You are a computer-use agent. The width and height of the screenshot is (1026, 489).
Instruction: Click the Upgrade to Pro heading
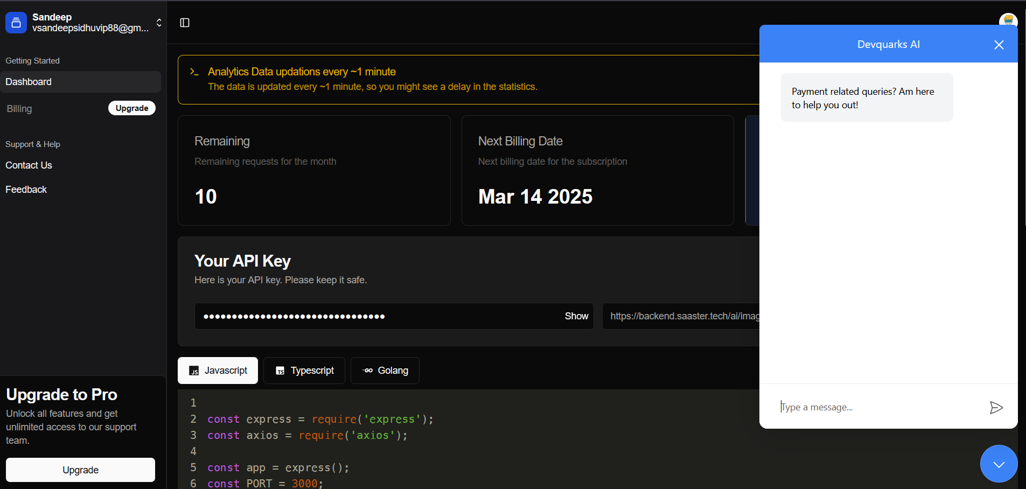61,395
